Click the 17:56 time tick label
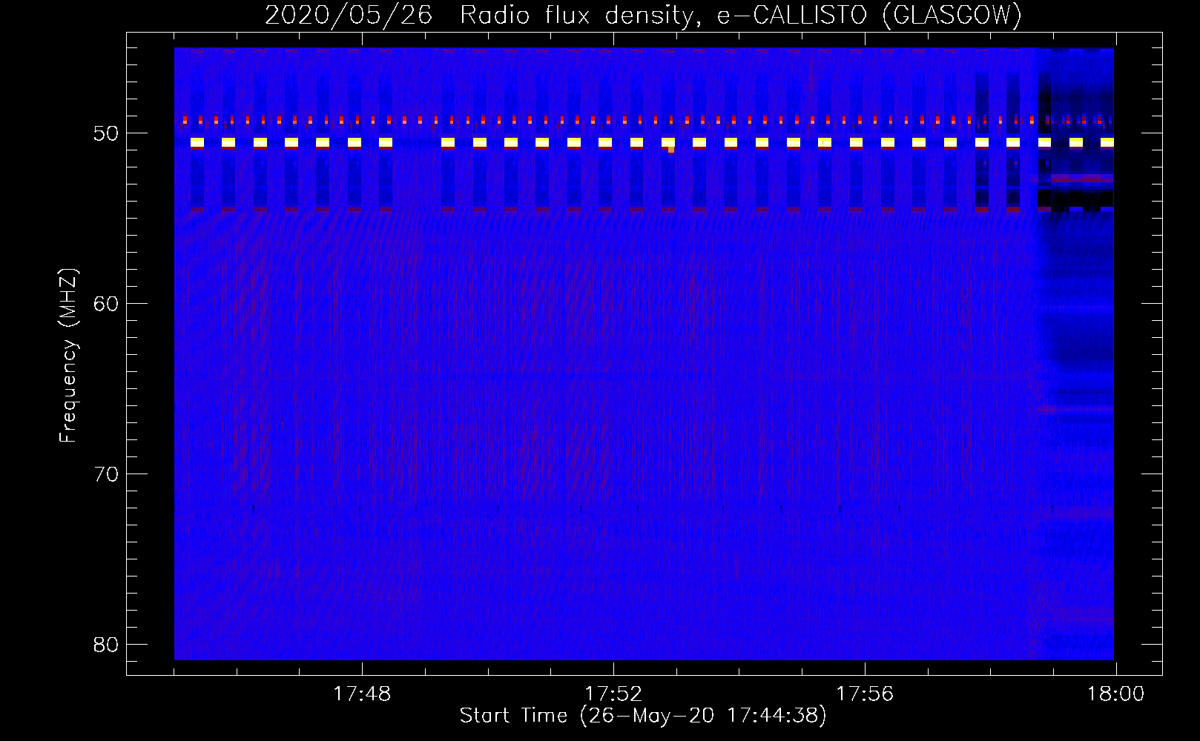The height and width of the screenshot is (741, 1200). click(865, 694)
